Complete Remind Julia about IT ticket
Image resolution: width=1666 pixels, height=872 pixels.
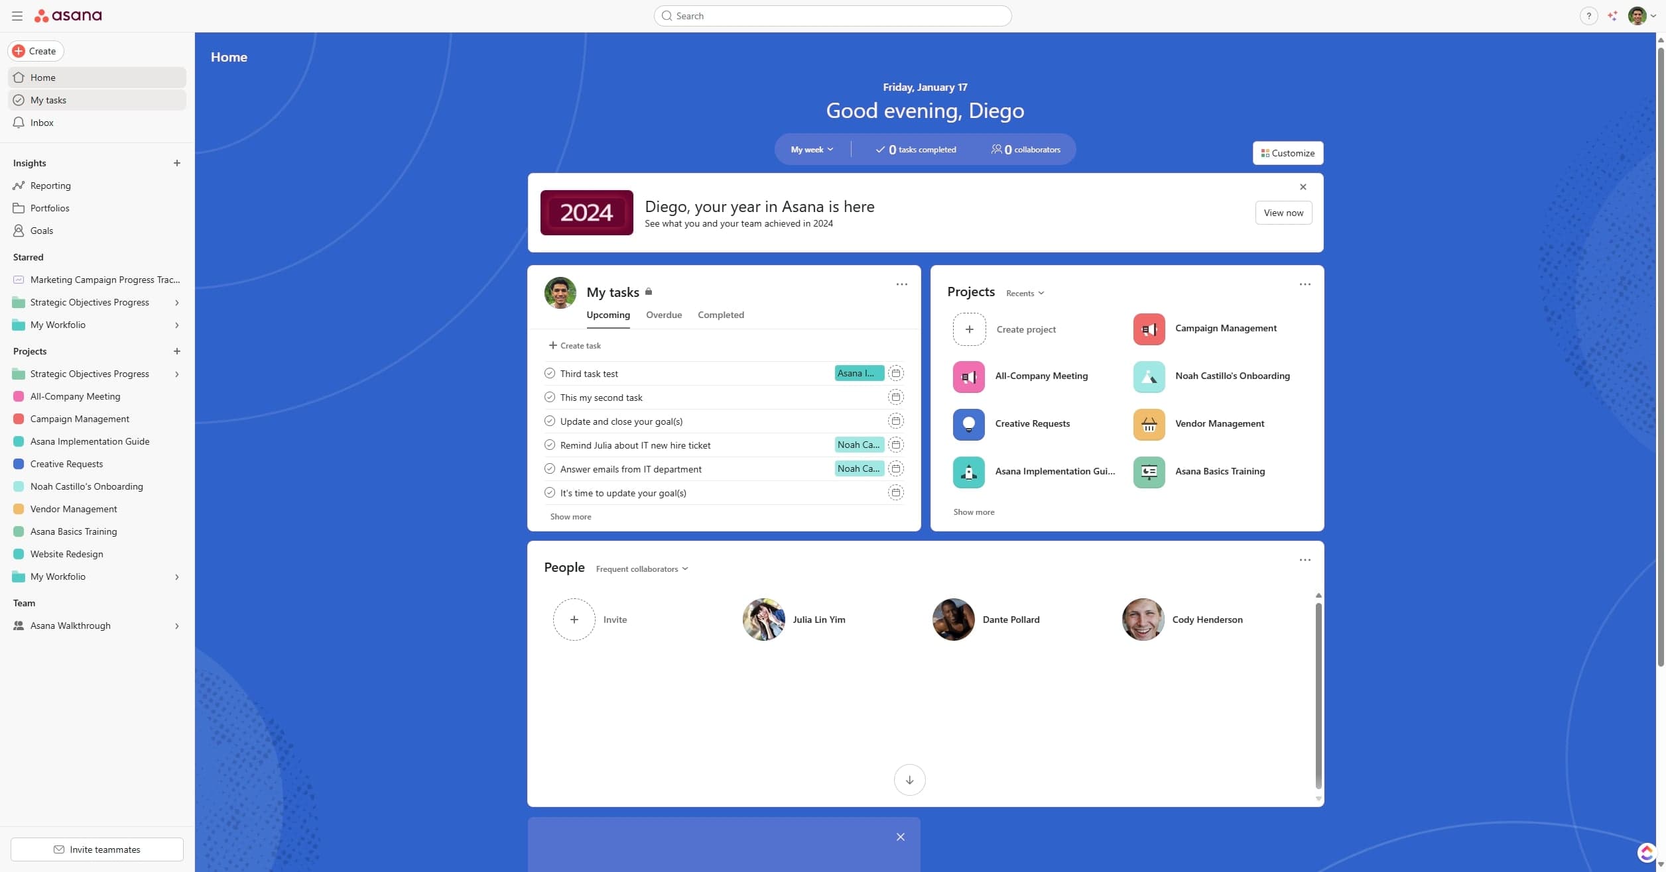point(549,445)
